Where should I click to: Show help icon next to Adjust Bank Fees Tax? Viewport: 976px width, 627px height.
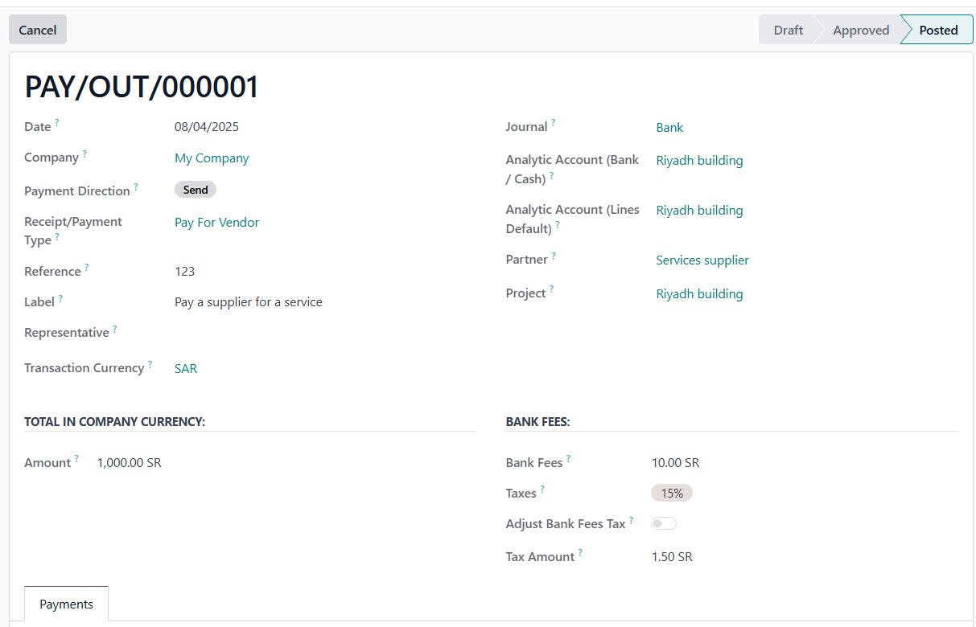[632, 520]
